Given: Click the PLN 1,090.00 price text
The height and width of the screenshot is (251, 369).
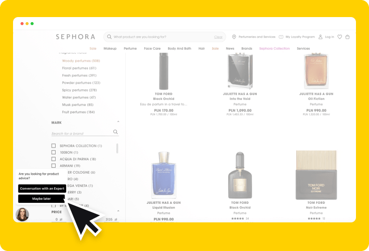Looking at the screenshot, I should click(x=240, y=110).
